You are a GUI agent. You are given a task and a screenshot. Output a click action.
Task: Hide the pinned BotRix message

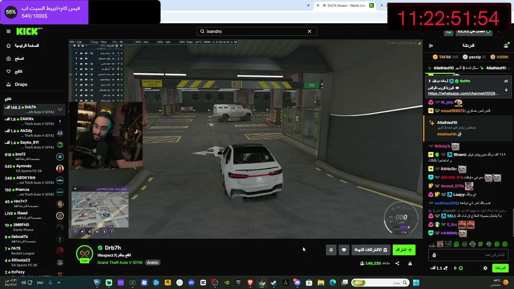click(x=506, y=81)
